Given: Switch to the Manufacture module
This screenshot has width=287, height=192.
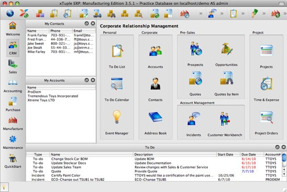Looking at the screenshot, I should click(13, 123).
